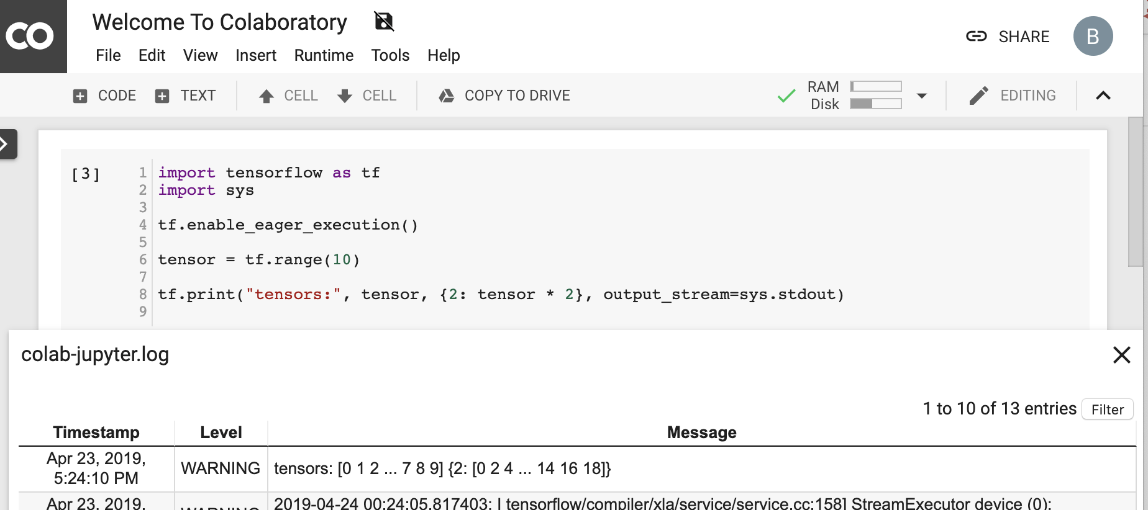Click the RAM usage bar
Image resolution: width=1148 pixels, height=510 pixels.
[x=876, y=86]
